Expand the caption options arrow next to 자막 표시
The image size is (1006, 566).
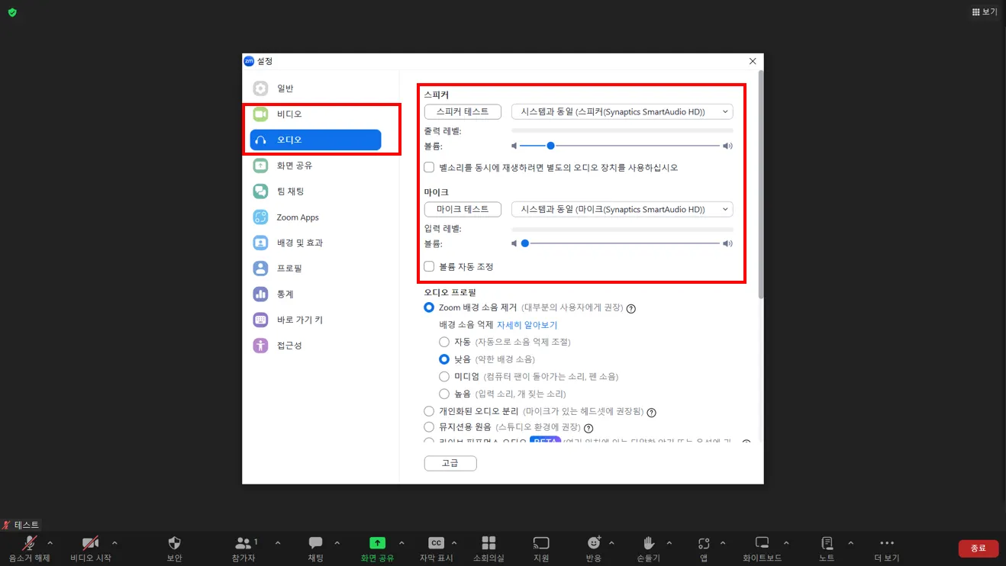click(454, 543)
